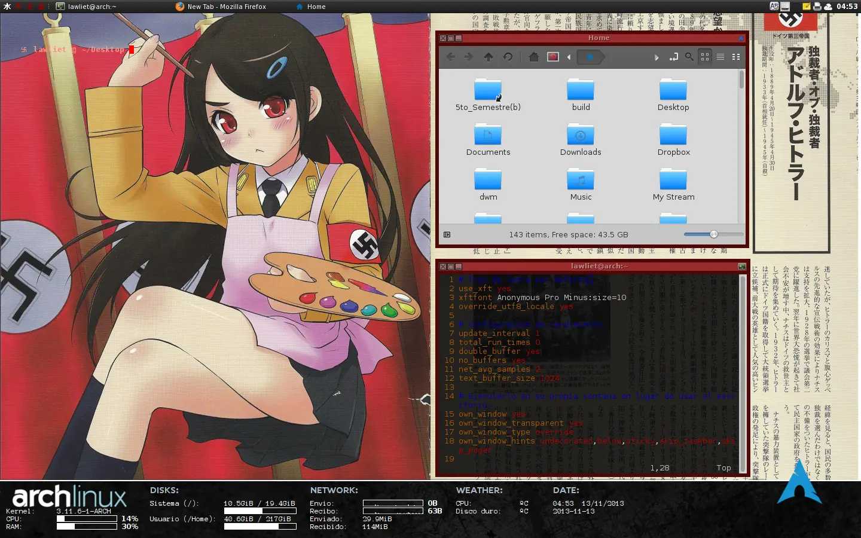Switch to New Tab - Mozilla Firefox in taskbar

(221, 7)
